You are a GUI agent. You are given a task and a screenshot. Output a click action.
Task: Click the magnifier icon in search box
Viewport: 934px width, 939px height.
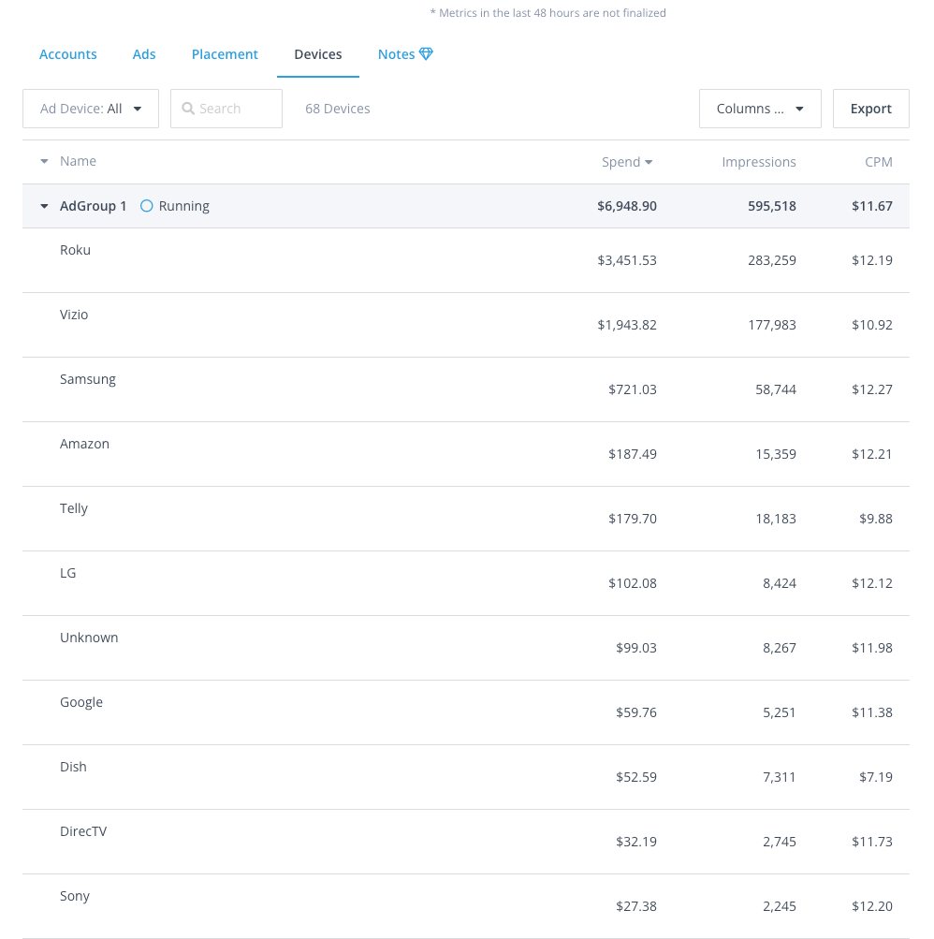pyautogui.click(x=188, y=109)
